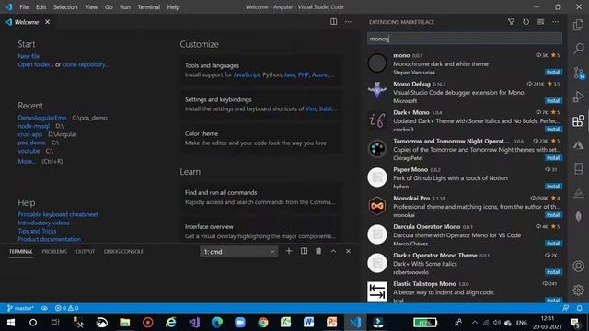Select the terminal dropdown showing 1: cmd

point(239,251)
